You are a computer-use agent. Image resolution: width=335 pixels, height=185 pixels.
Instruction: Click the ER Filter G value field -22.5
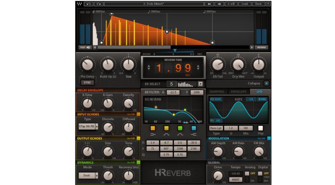(x=173, y=92)
